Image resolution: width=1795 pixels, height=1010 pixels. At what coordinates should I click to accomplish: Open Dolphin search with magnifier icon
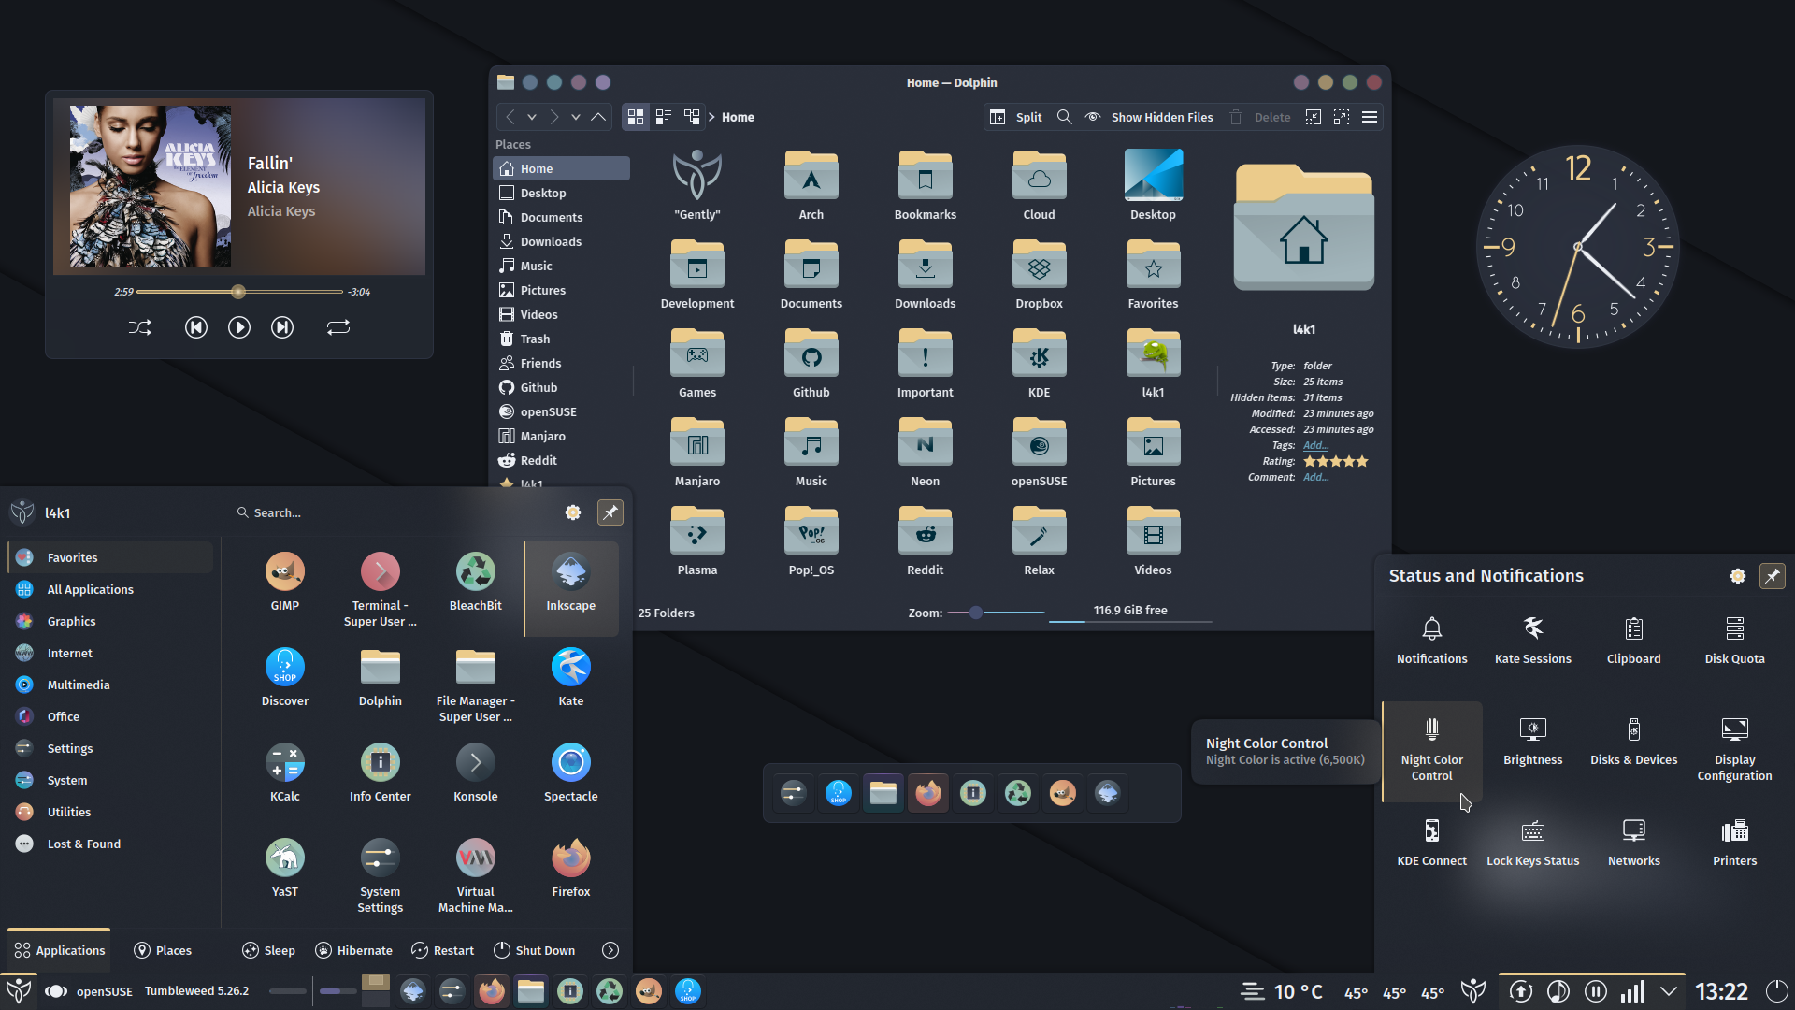point(1064,117)
